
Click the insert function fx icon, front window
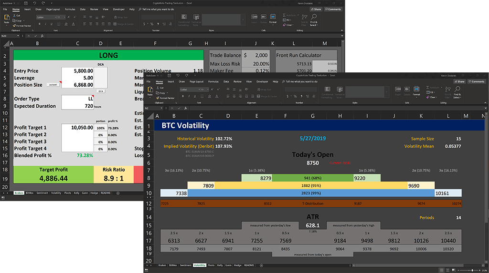coord(186,108)
